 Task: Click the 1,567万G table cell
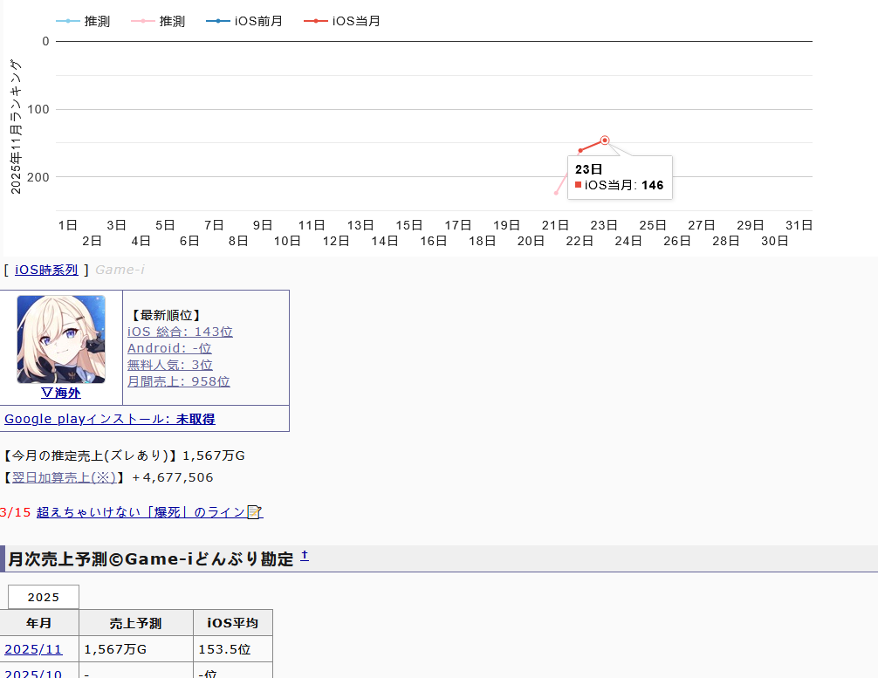tap(136, 649)
